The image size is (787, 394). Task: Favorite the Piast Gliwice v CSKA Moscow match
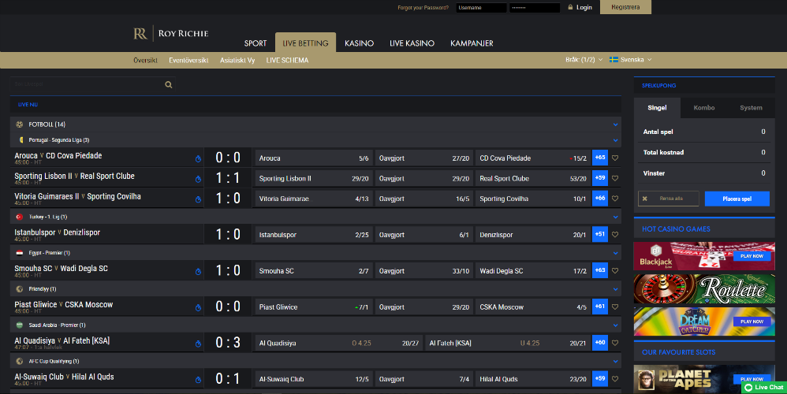click(x=615, y=307)
